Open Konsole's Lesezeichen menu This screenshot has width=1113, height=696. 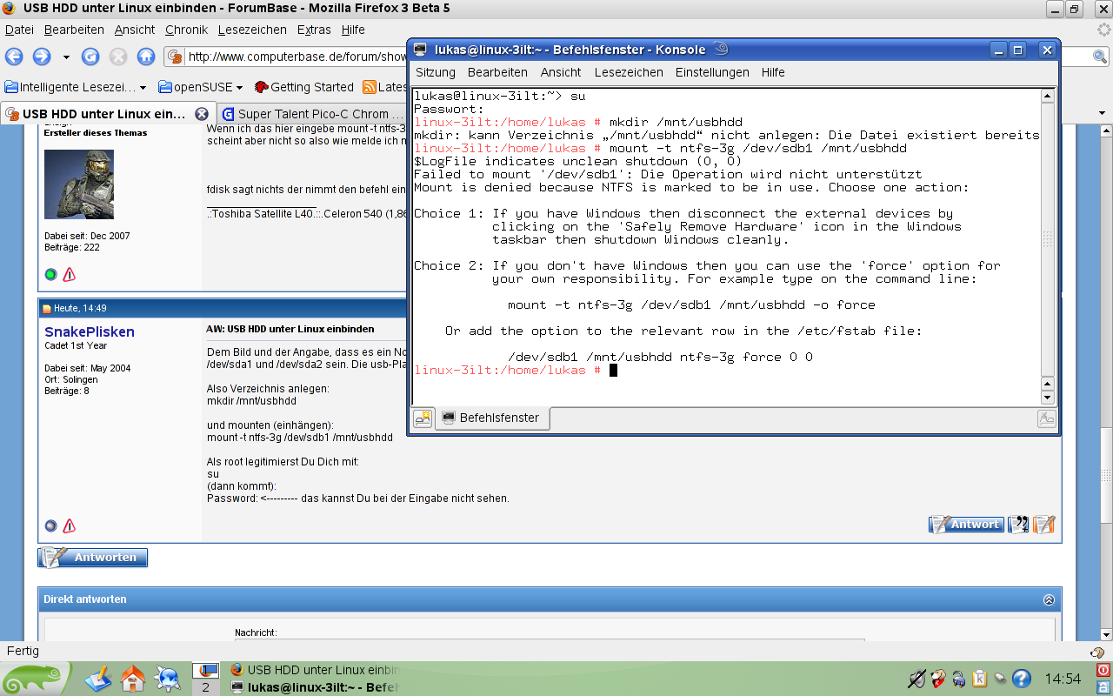coord(628,72)
